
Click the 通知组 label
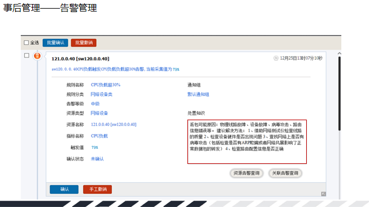[x=194, y=85]
